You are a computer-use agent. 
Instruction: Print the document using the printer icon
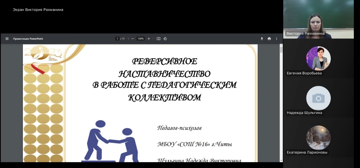coord(269,39)
